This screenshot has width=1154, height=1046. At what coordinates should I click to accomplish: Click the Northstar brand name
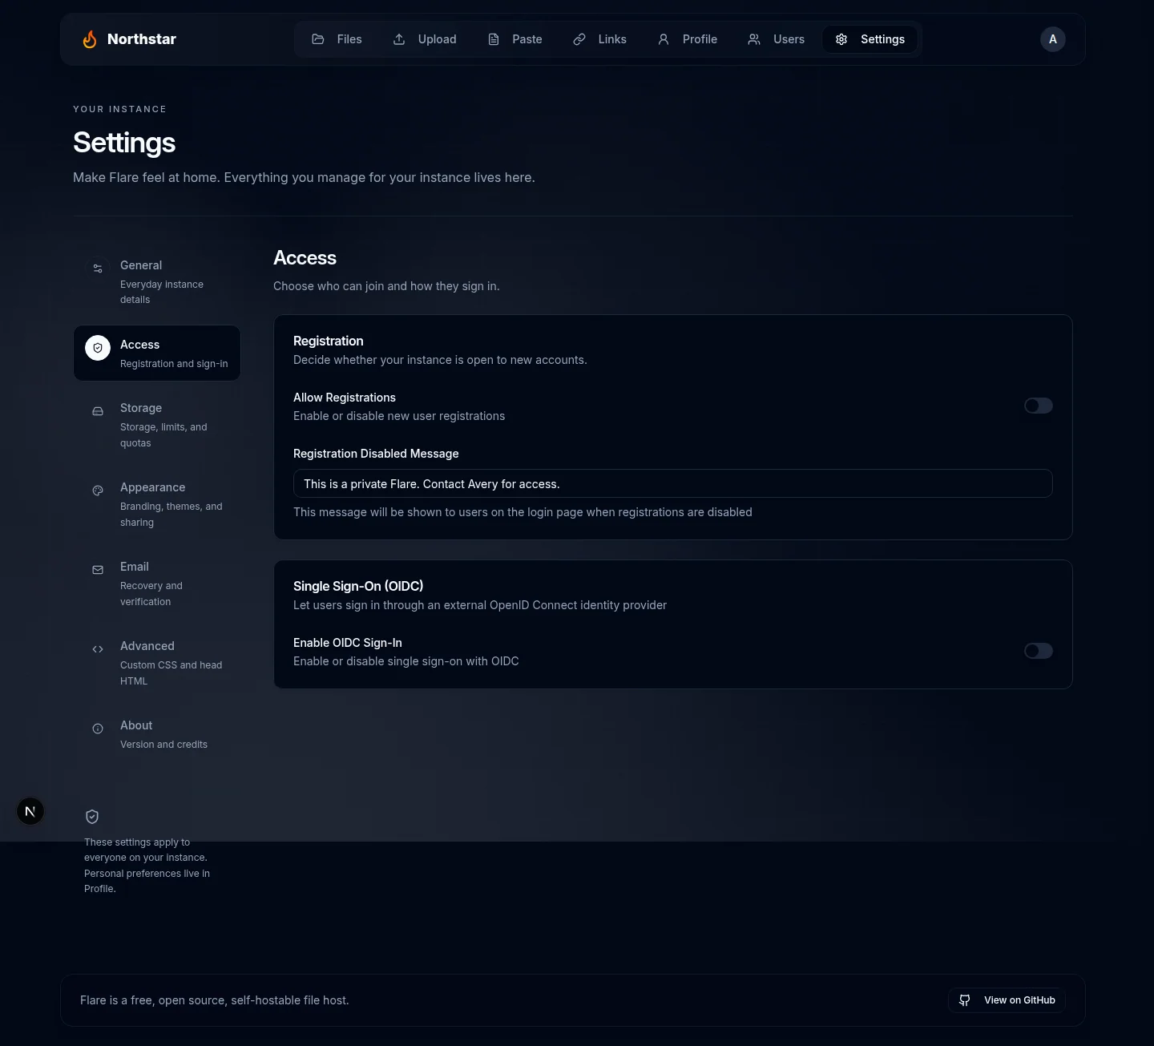click(x=142, y=39)
